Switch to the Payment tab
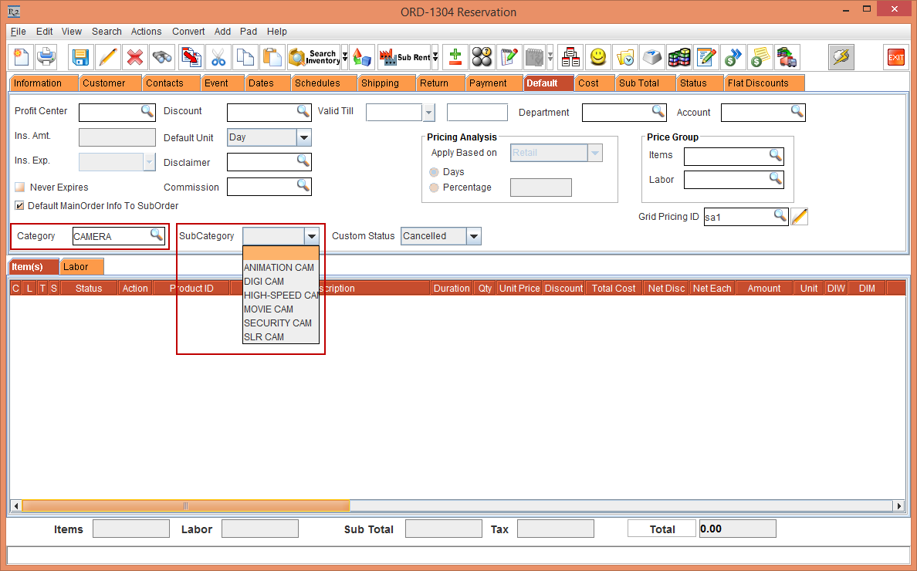The image size is (917, 571). pos(493,83)
